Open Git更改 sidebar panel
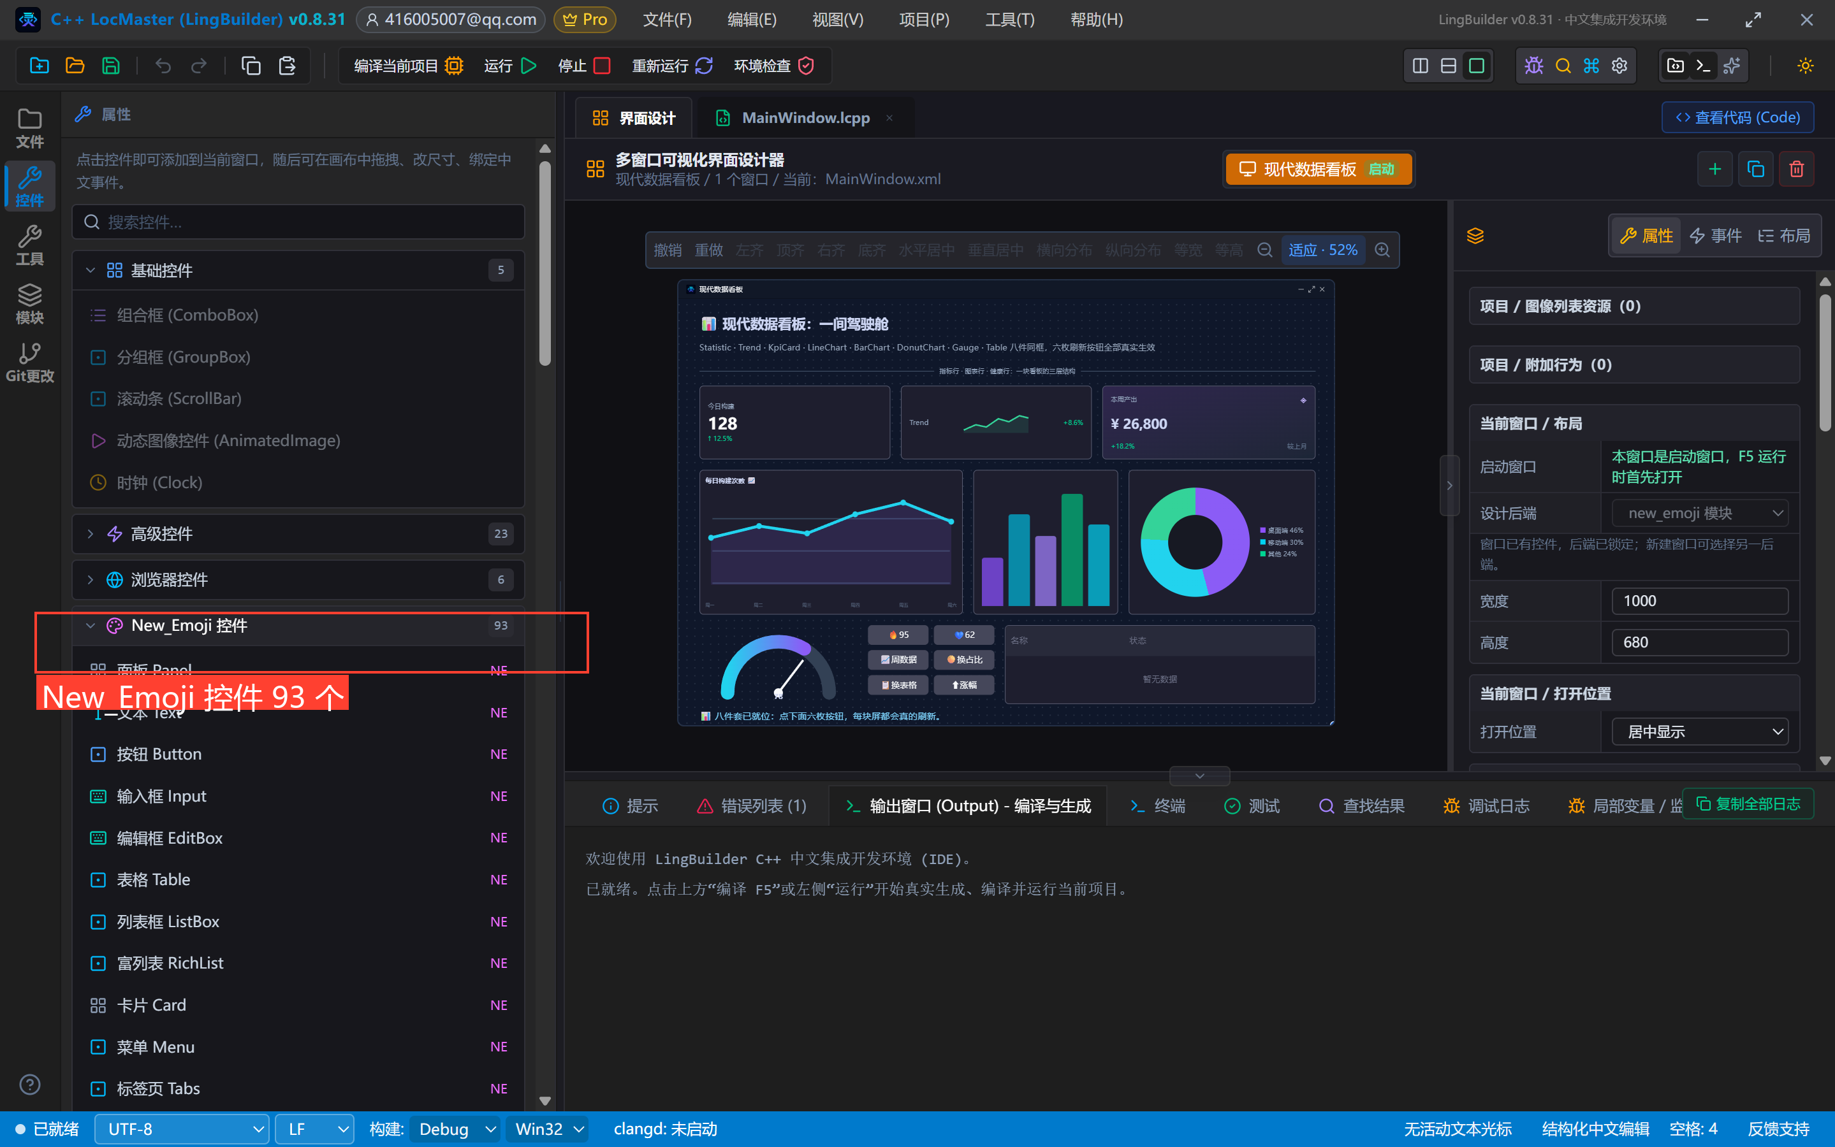1835x1147 pixels. pos(29,362)
